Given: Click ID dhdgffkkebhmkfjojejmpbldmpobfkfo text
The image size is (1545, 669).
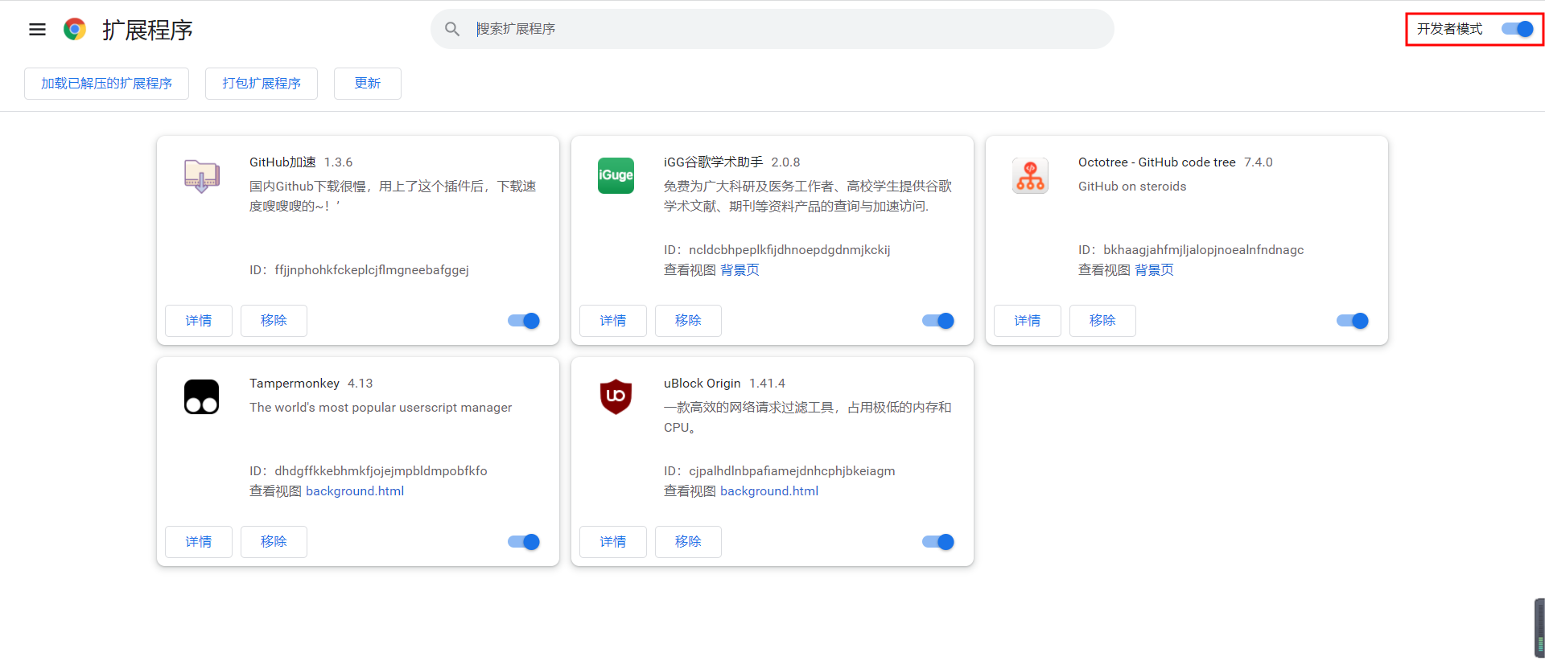Looking at the screenshot, I should [368, 471].
